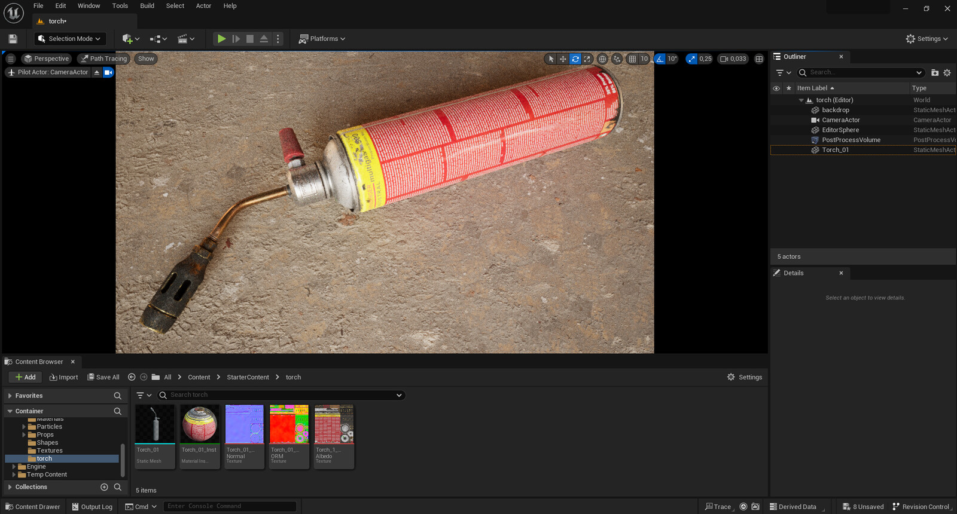Toggle rotation snapping angle icon
The width and height of the screenshot is (957, 514).
pyautogui.click(x=660, y=59)
